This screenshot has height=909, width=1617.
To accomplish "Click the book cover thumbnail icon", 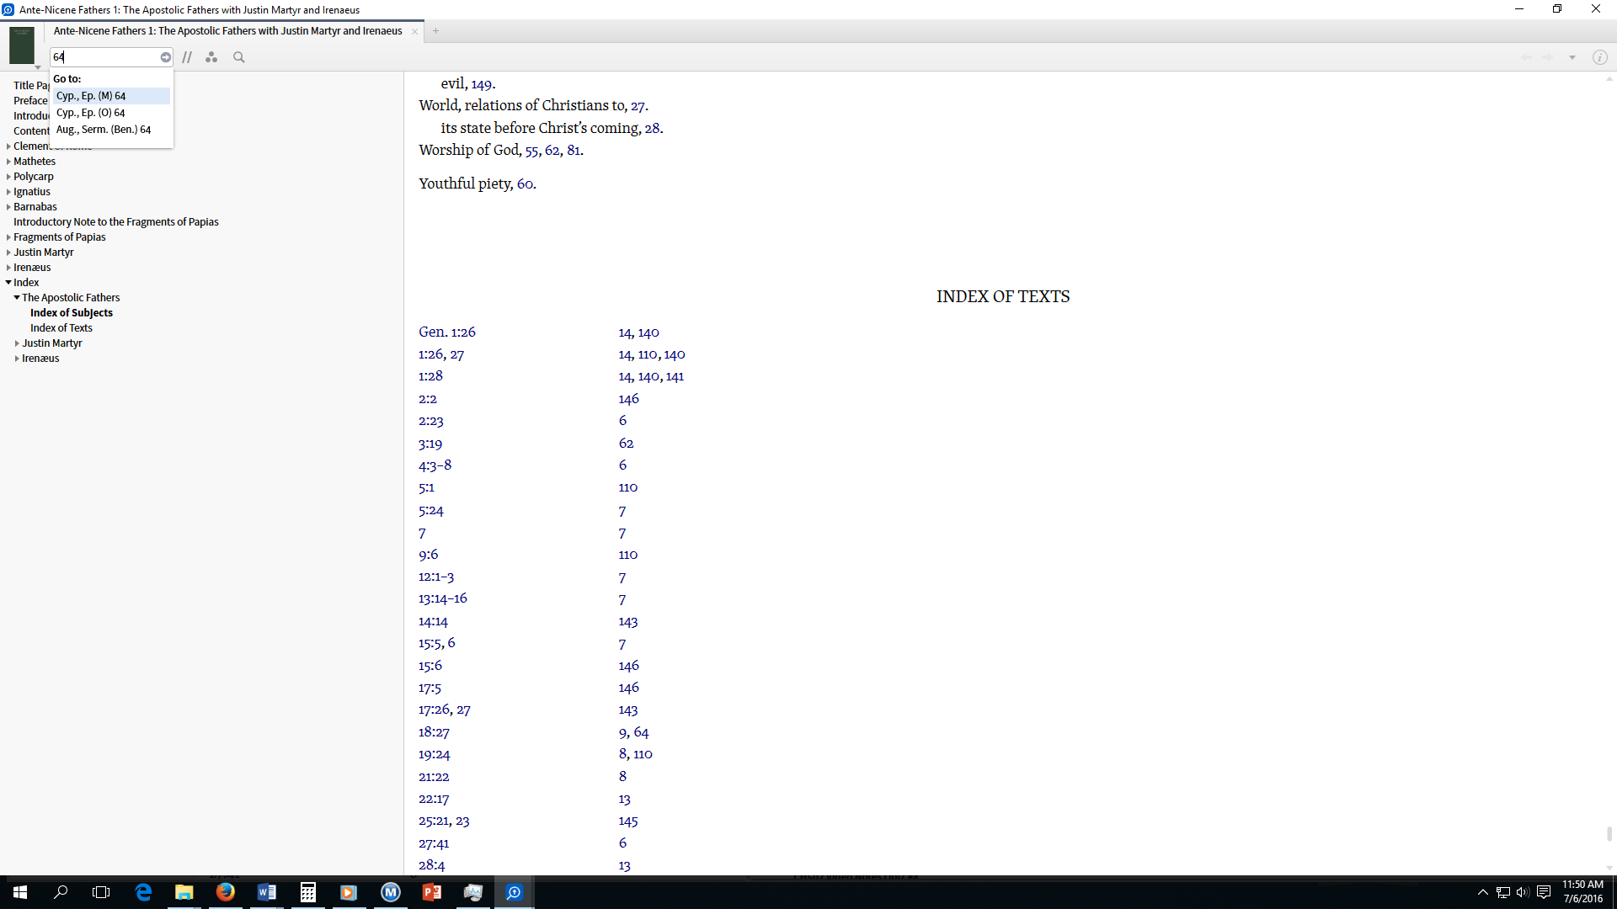I will 22,45.
